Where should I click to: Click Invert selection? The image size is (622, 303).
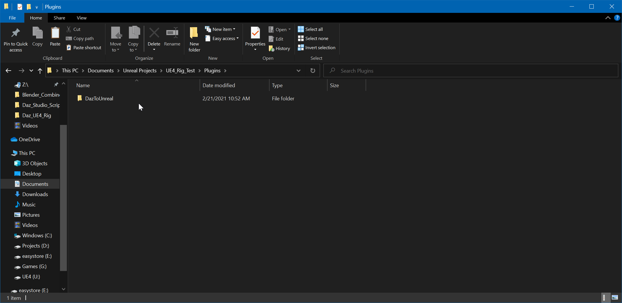click(x=317, y=47)
